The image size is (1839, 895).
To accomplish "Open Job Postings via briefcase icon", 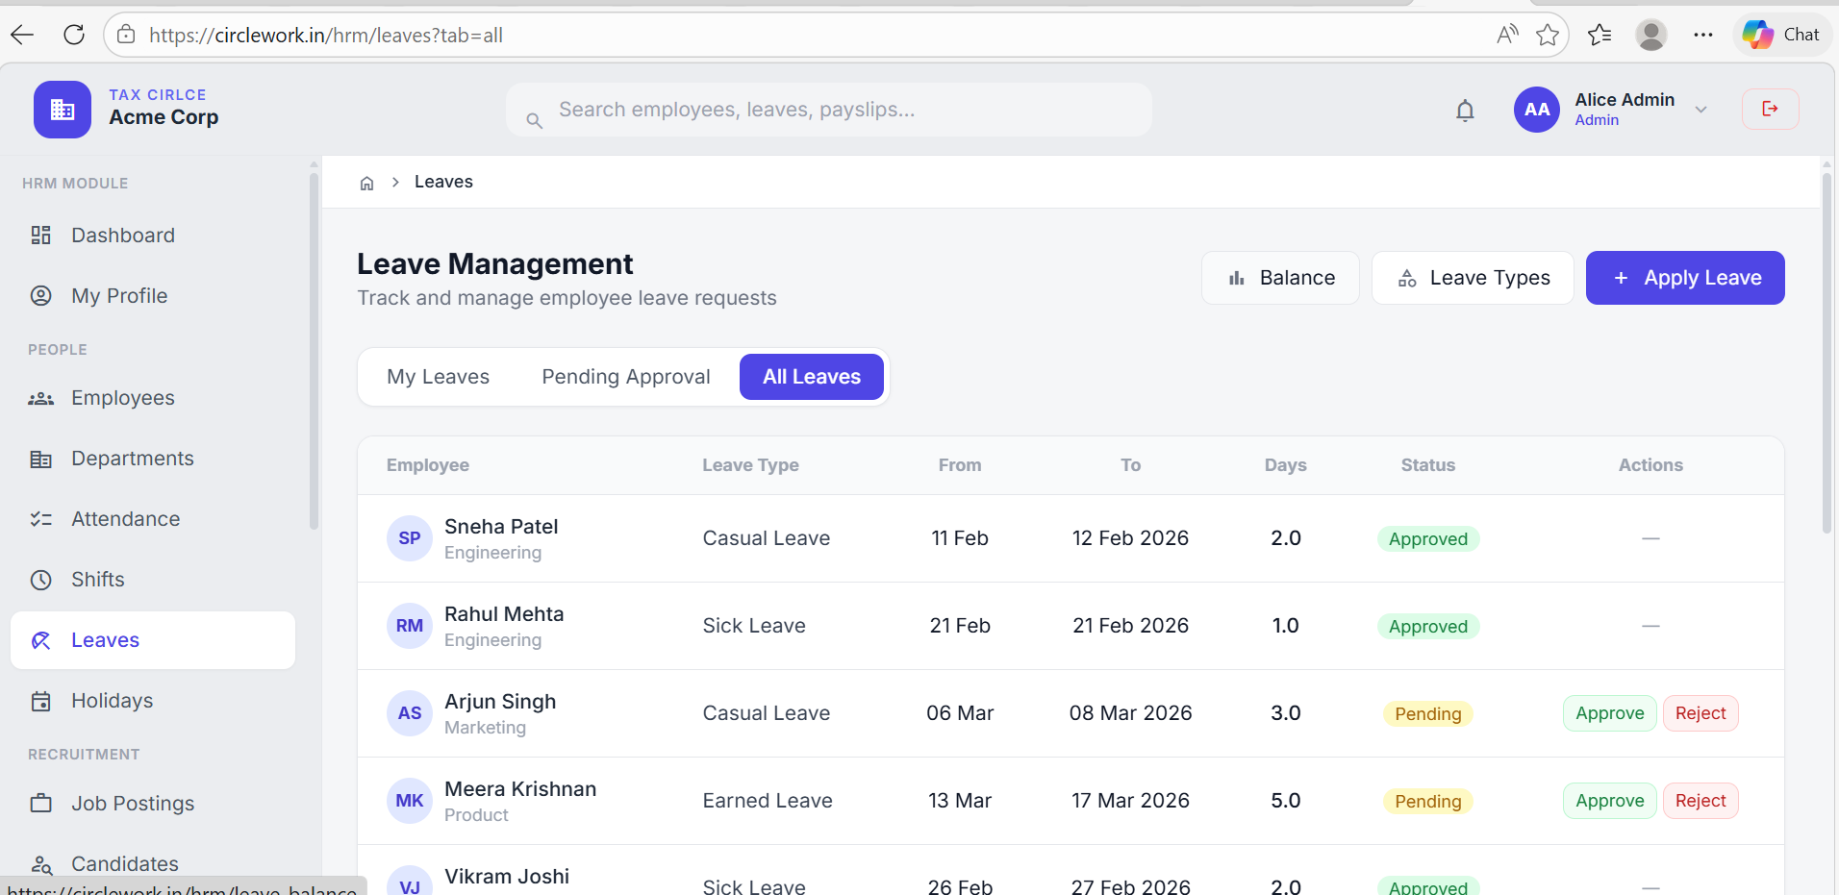I will pyautogui.click(x=41, y=803).
